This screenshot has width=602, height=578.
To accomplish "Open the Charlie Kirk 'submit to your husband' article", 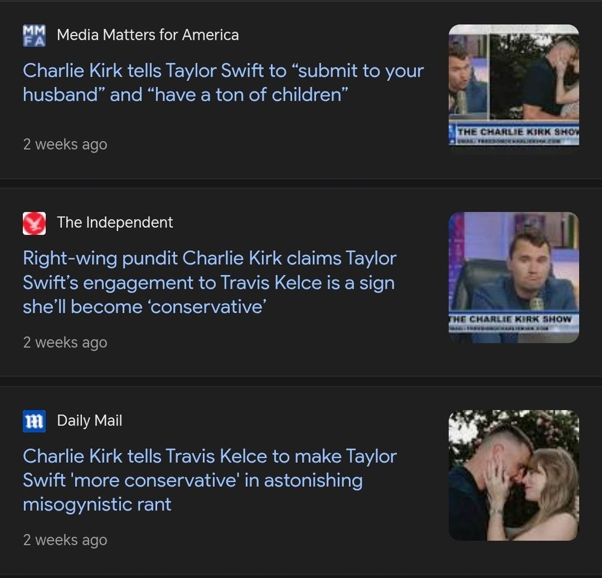I will tap(222, 83).
